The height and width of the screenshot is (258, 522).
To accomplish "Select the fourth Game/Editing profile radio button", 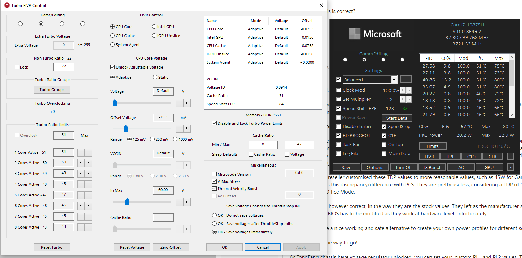I will pyautogui.click(x=82, y=24).
